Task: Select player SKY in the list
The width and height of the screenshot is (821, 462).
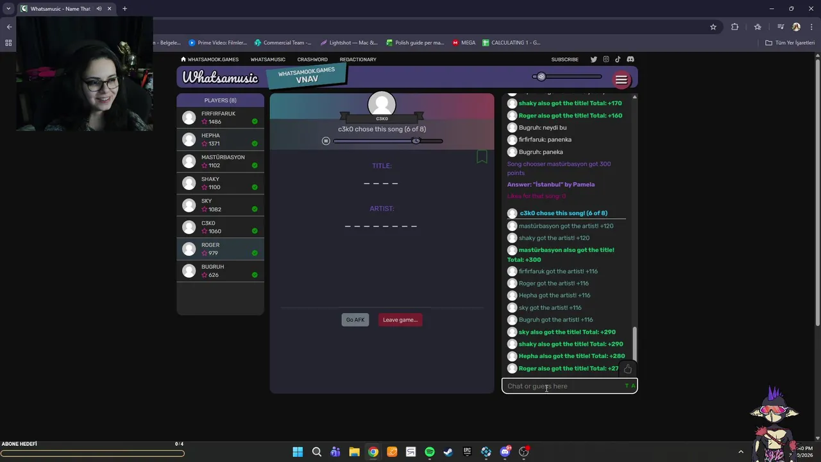Action: click(x=220, y=205)
